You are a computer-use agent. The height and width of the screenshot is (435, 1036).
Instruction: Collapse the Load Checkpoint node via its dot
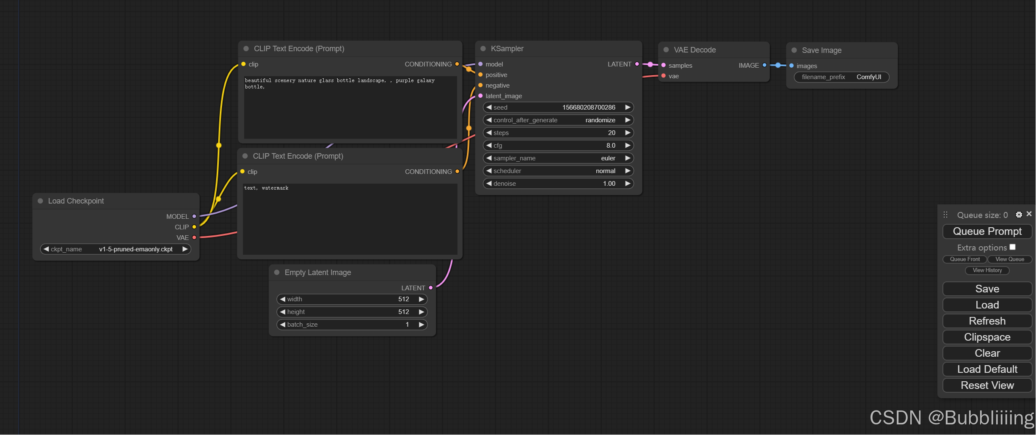pyautogui.click(x=41, y=201)
